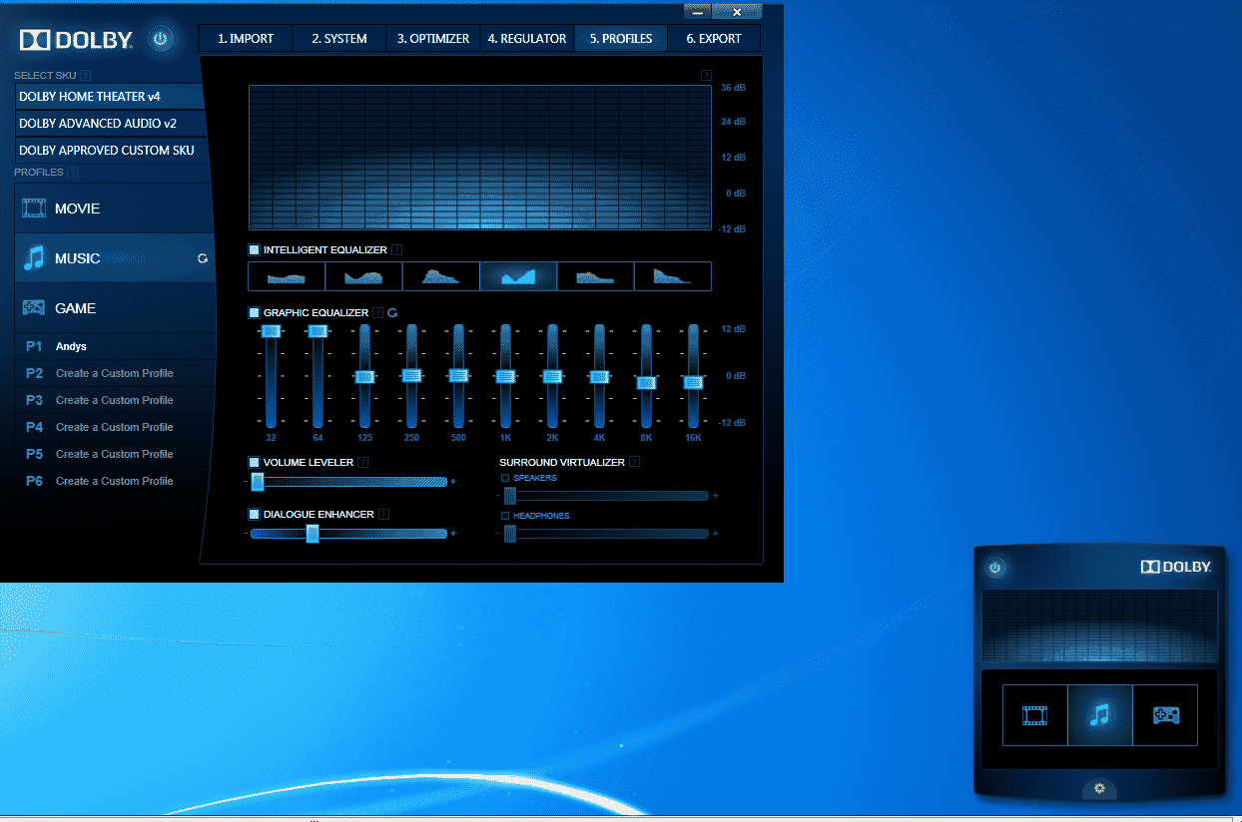Toggle Intelligent Equalizer checkbox
This screenshot has width=1242, height=822.
[x=254, y=250]
